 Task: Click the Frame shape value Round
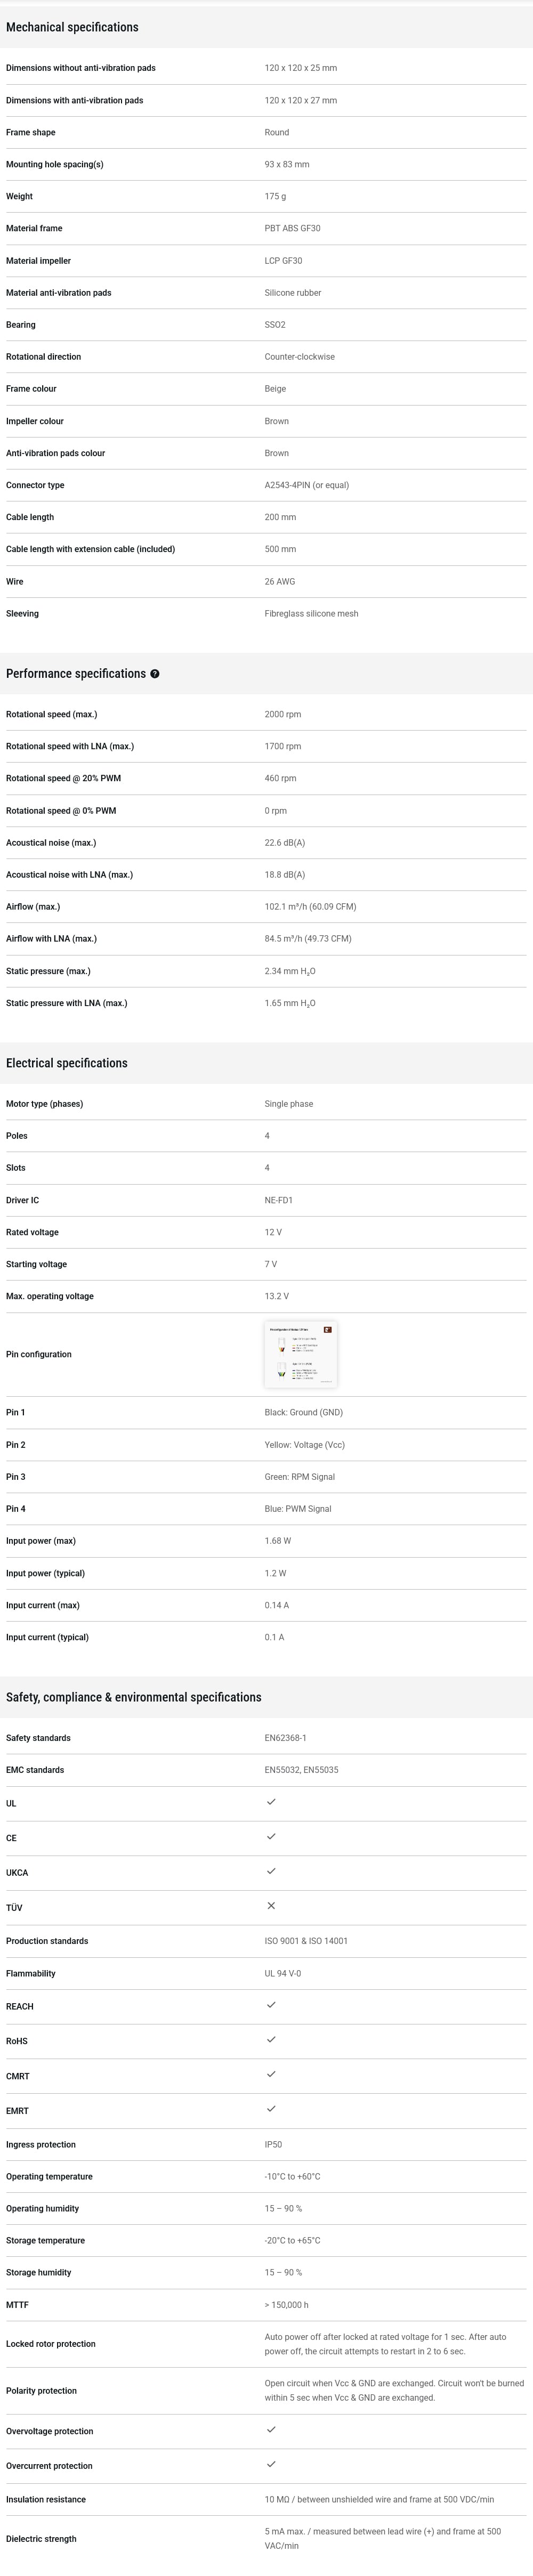277,132
